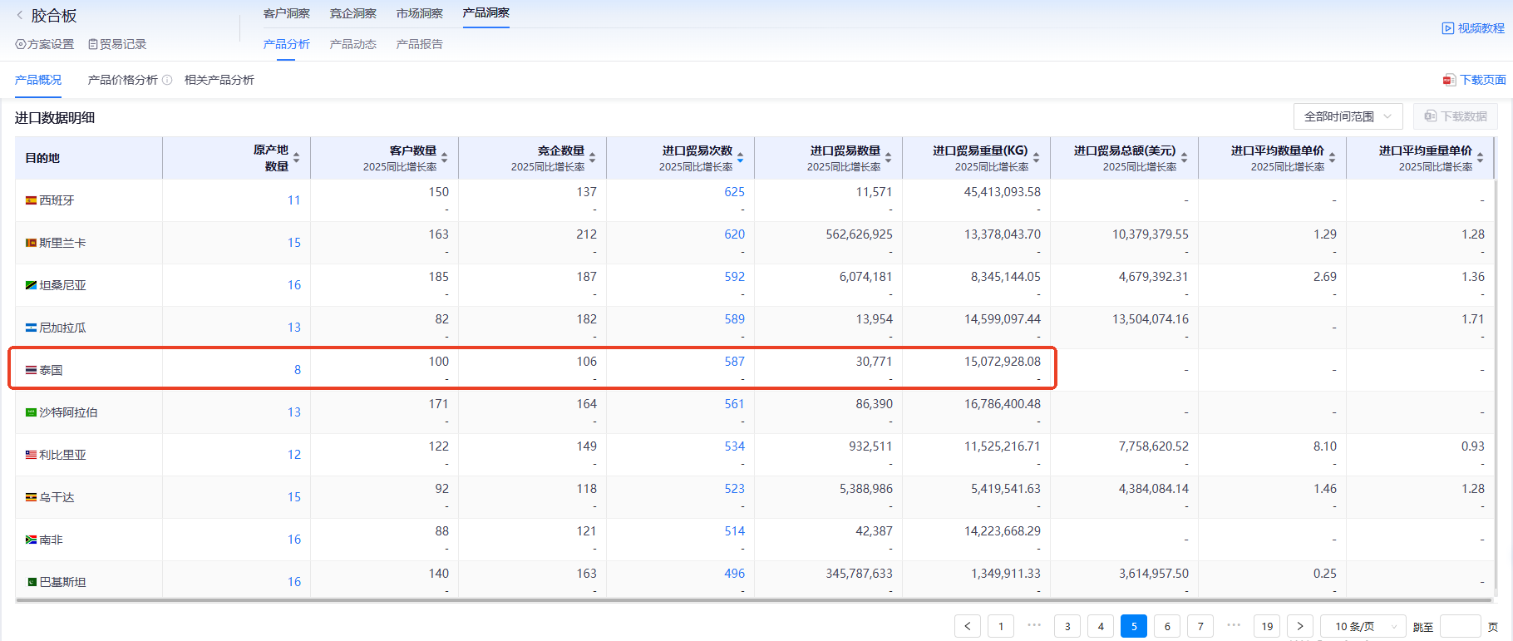Click Thailand's import count link 587

[734, 362]
